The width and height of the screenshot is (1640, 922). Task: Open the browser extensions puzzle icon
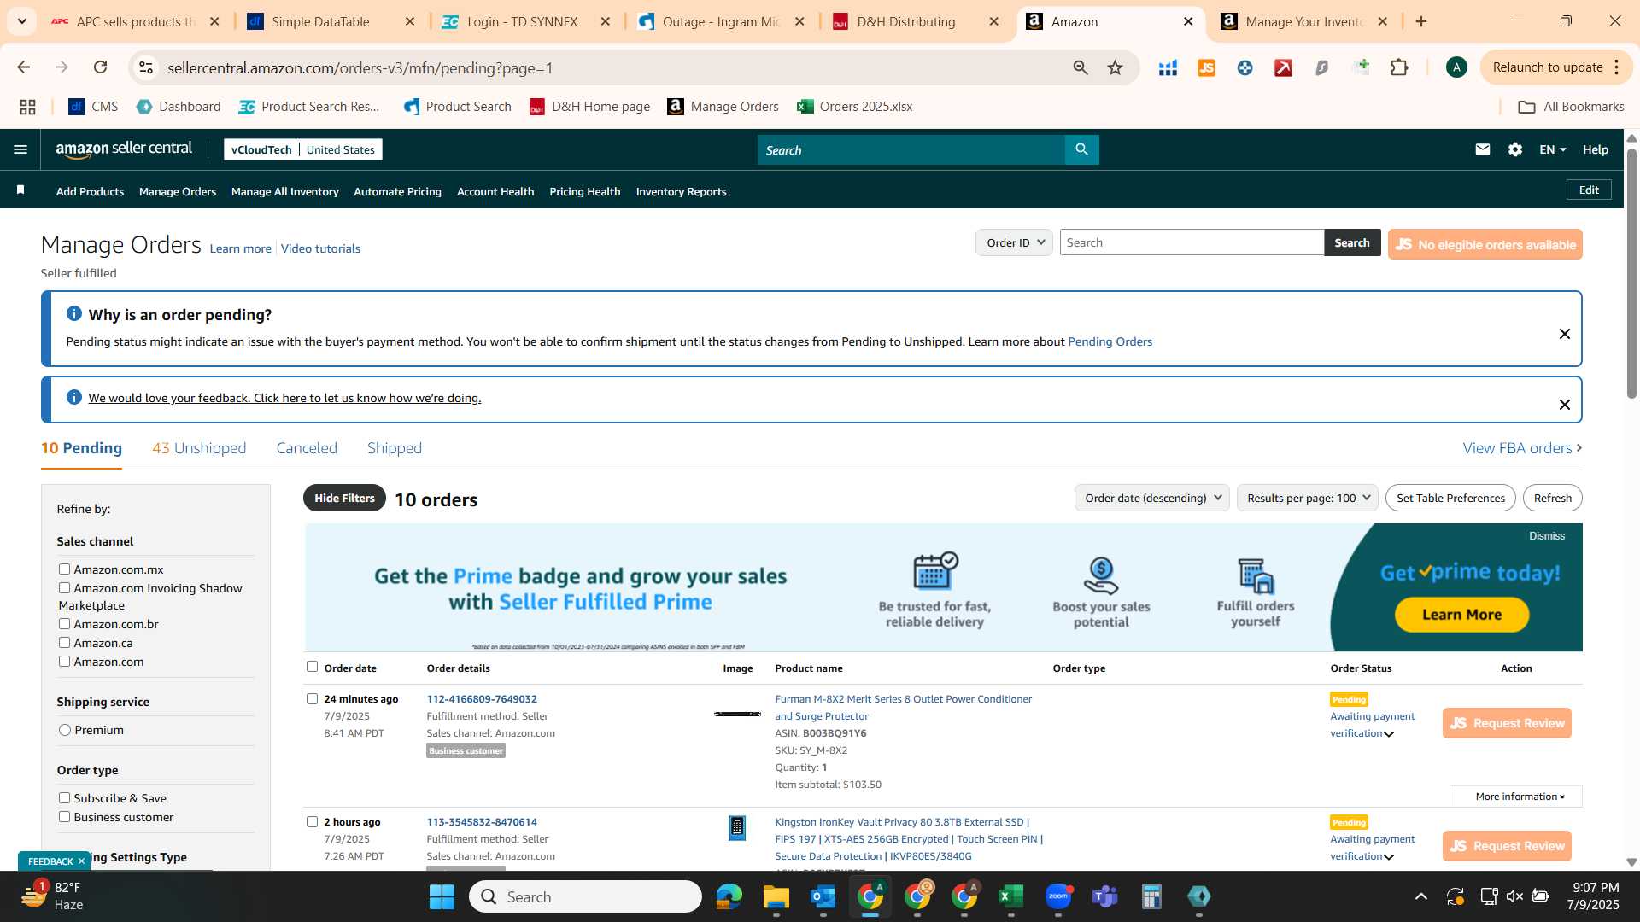1399,67
